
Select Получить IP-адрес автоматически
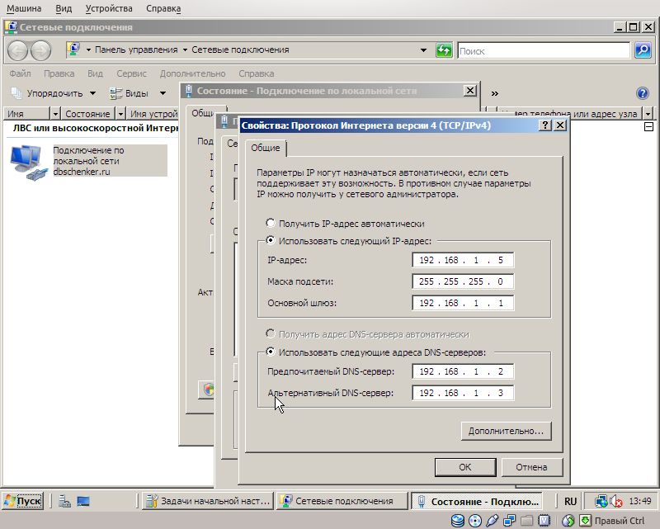pos(271,222)
